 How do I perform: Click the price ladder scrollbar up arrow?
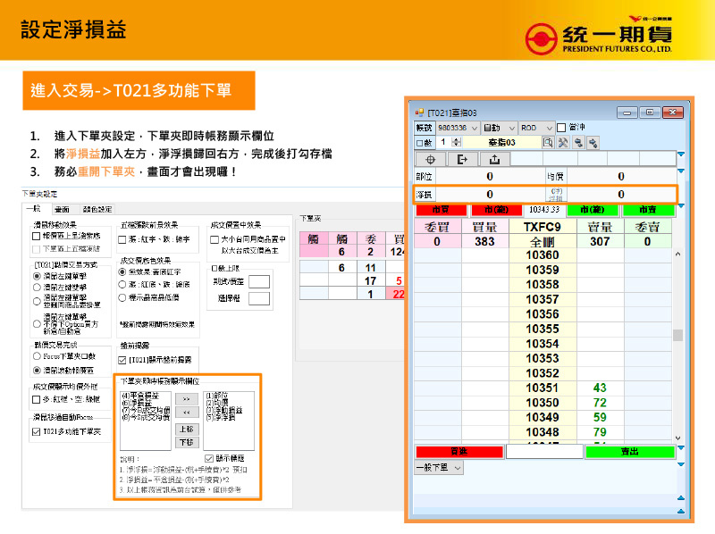(x=678, y=254)
